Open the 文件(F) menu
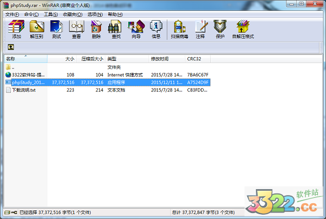 [x=12, y=14]
